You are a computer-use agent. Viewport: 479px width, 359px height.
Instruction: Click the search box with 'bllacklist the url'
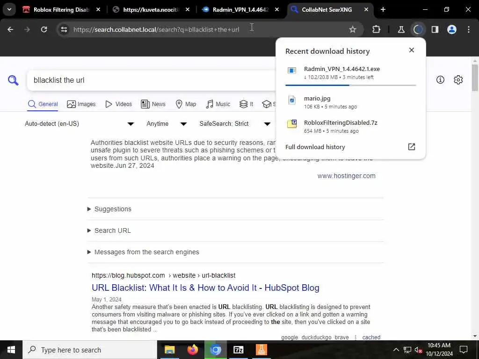151,80
